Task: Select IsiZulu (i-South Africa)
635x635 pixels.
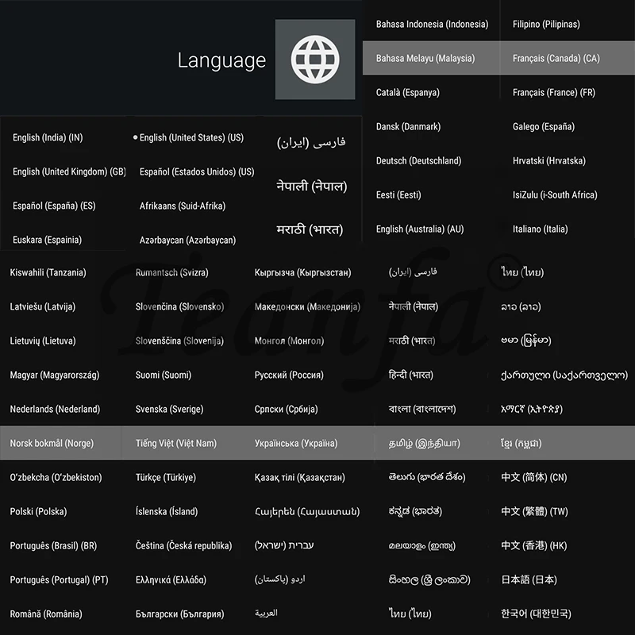Action: (x=555, y=194)
